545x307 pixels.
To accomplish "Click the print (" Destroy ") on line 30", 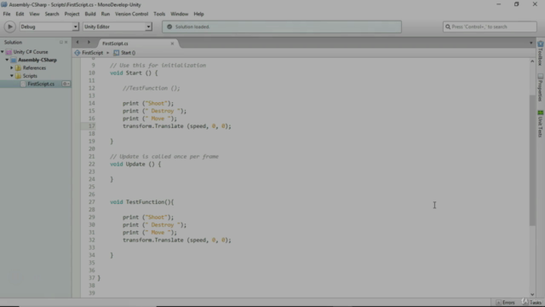I will point(154,225).
